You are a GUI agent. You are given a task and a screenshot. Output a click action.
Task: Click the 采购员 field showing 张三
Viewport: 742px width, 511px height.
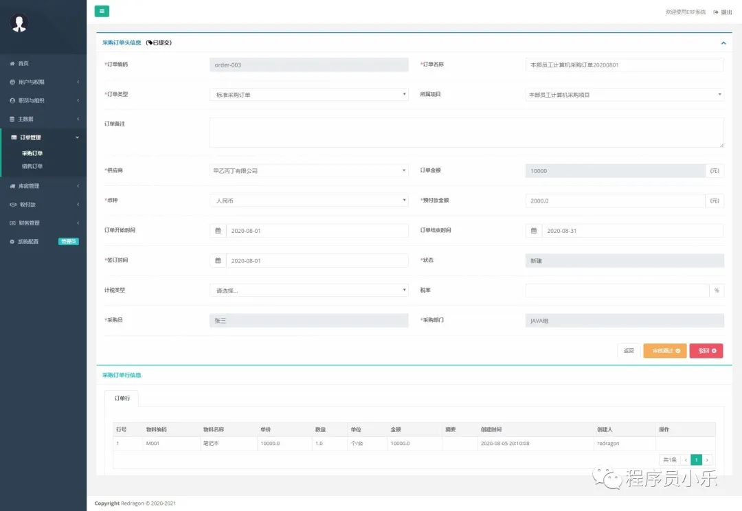309,320
